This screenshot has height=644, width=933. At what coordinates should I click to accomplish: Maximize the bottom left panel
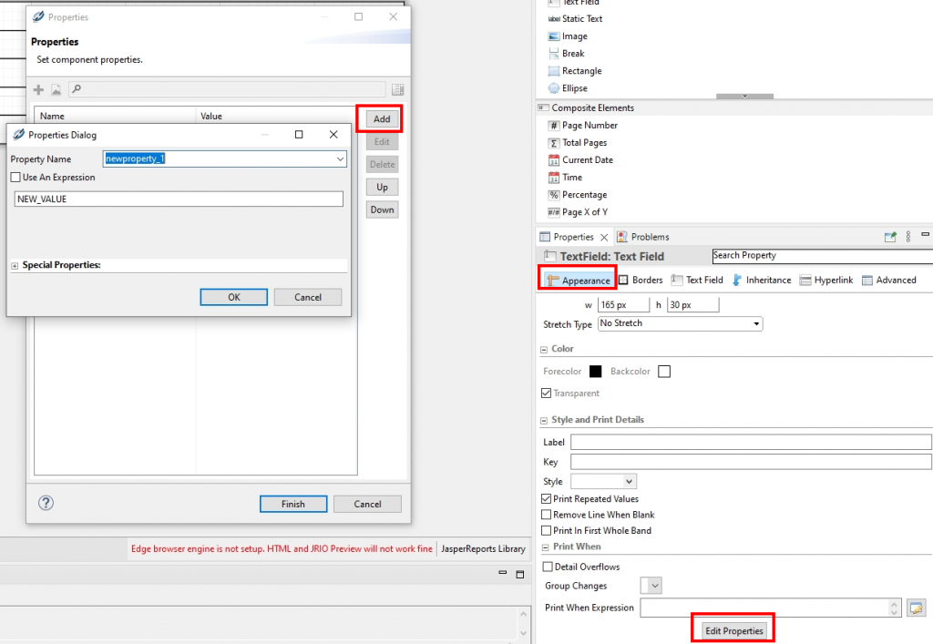coord(520,575)
